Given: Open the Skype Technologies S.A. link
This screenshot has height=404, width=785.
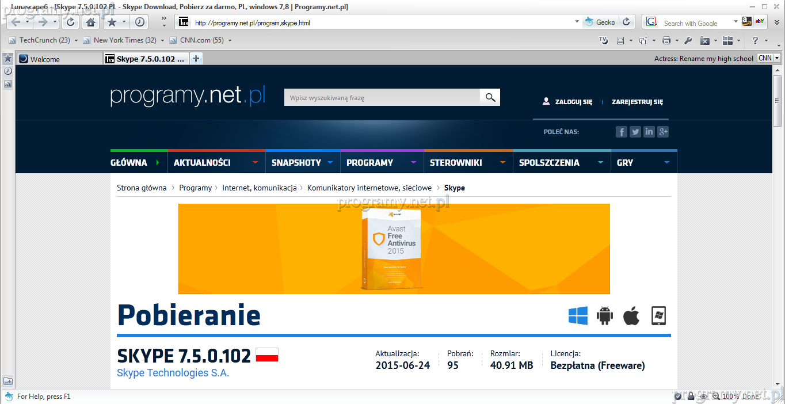Looking at the screenshot, I should 173,373.
